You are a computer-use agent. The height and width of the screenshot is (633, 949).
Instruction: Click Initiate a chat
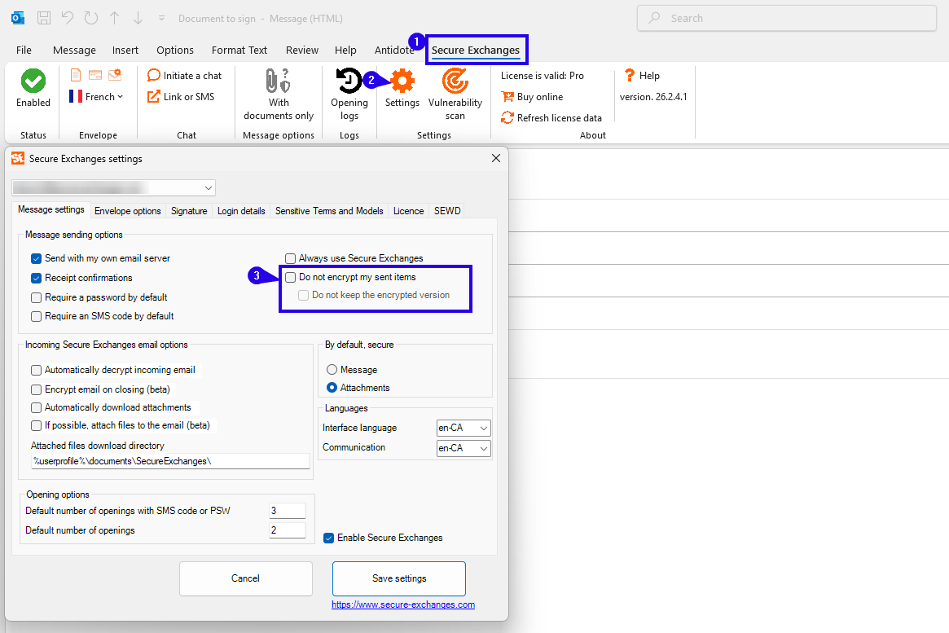point(185,76)
